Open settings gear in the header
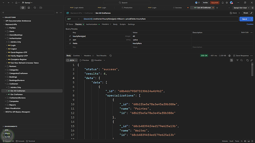This screenshot has width=255, height=143. 227,3
